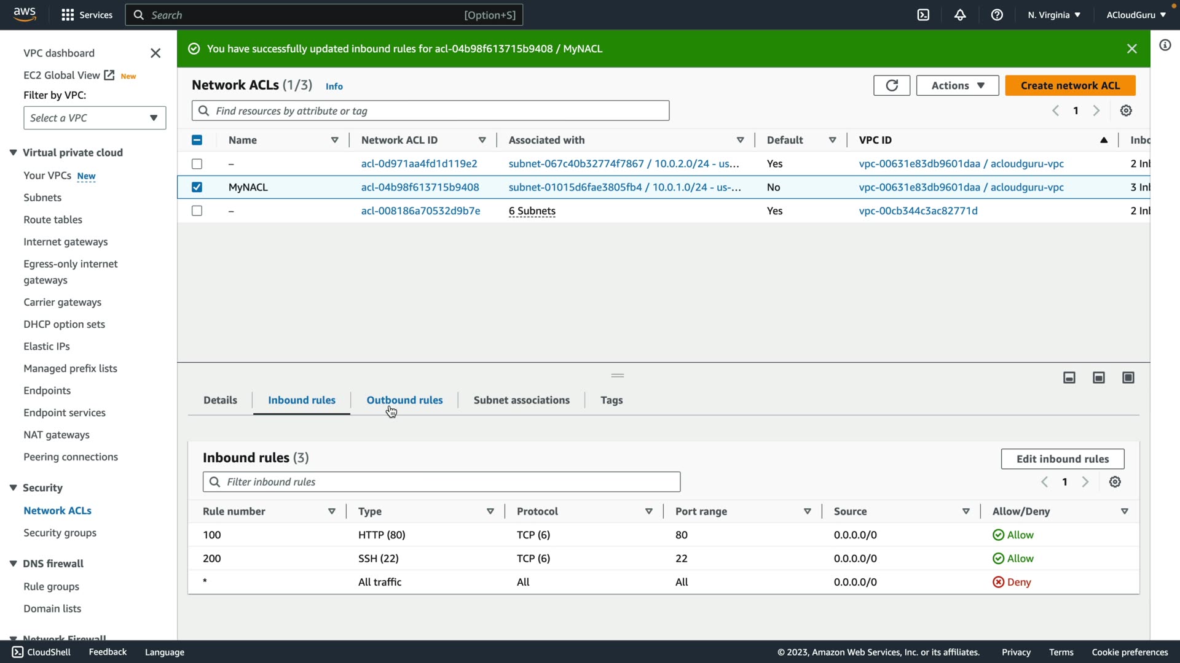The height and width of the screenshot is (663, 1180).
Task: Switch to the Outbound rules tab
Action: click(x=404, y=400)
